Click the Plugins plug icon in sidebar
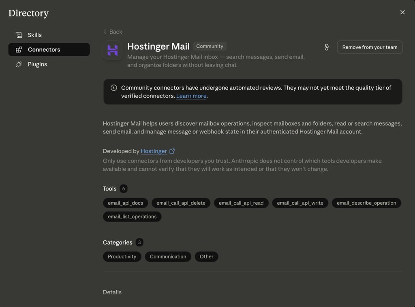The width and height of the screenshot is (415, 307). point(19,64)
